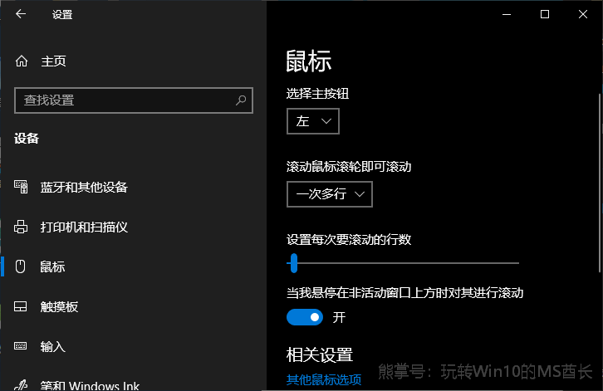Open the home icon beside 主页
This screenshot has height=391, width=603.
tap(22, 61)
